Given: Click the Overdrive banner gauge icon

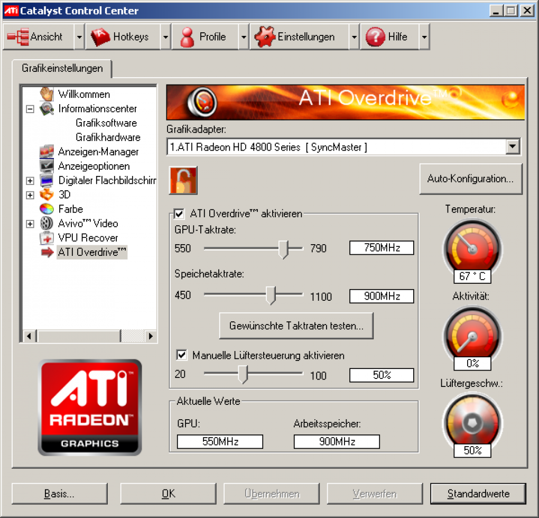Looking at the screenshot, I should pos(202,101).
